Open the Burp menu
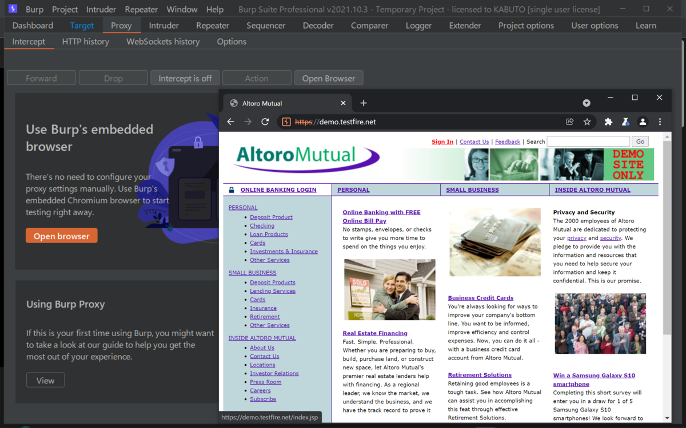 coord(34,9)
